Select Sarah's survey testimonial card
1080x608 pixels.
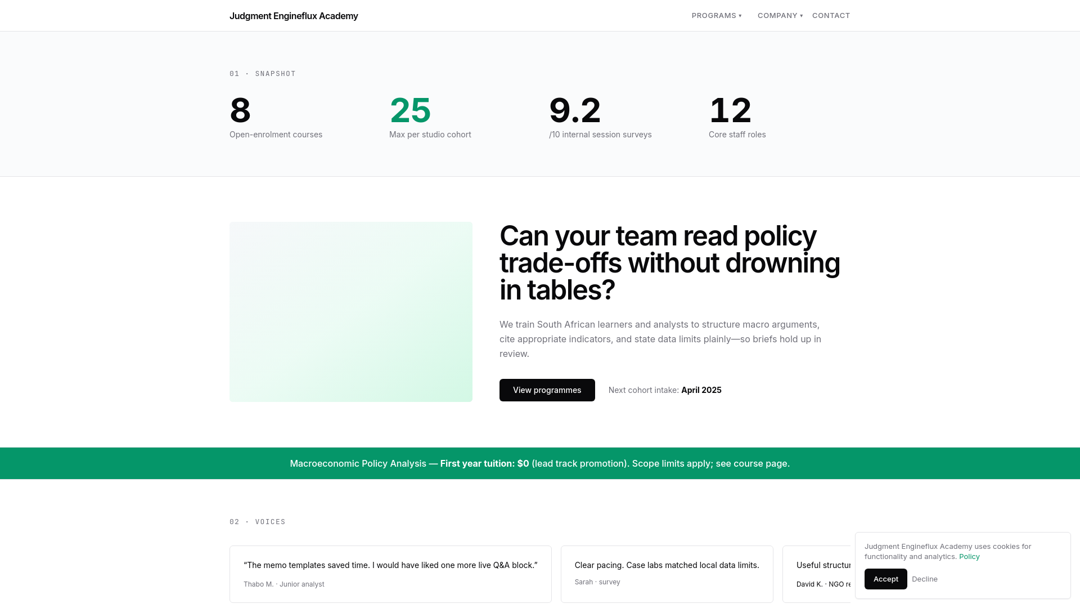click(x=667, y=574)
